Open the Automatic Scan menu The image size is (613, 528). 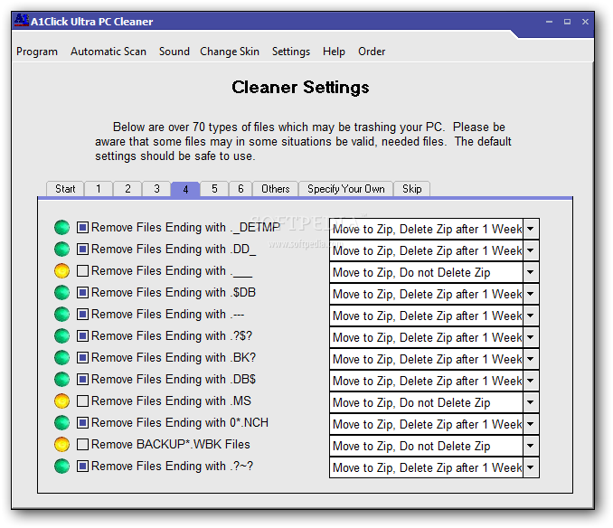tap(108, 52)
